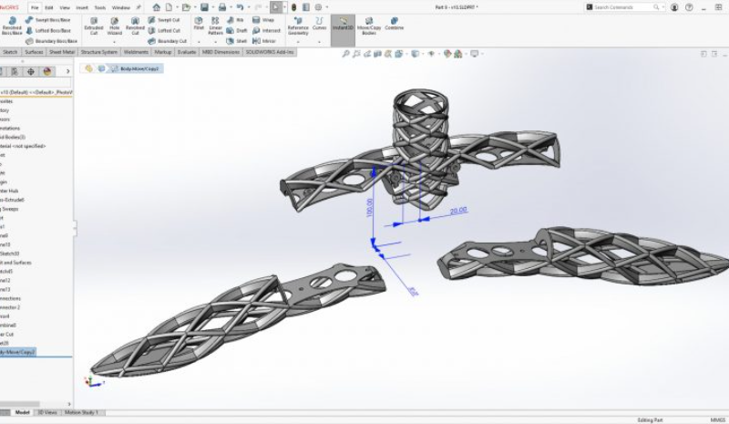
Task: Select Body-Move/Copy2 in the feature tree
Action: [x=18, y=351]
